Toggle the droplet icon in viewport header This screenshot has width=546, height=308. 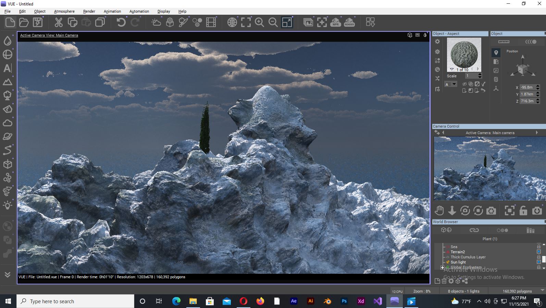tap(425, 35)
